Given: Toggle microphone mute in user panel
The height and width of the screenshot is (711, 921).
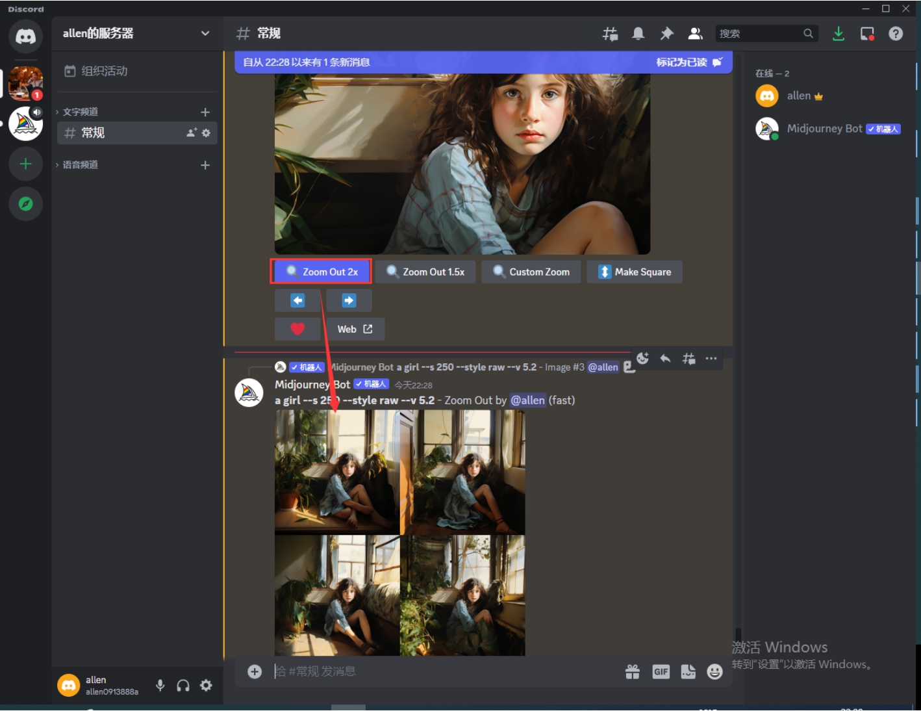Looking at the screenshot, I should (x=160, y=685).
